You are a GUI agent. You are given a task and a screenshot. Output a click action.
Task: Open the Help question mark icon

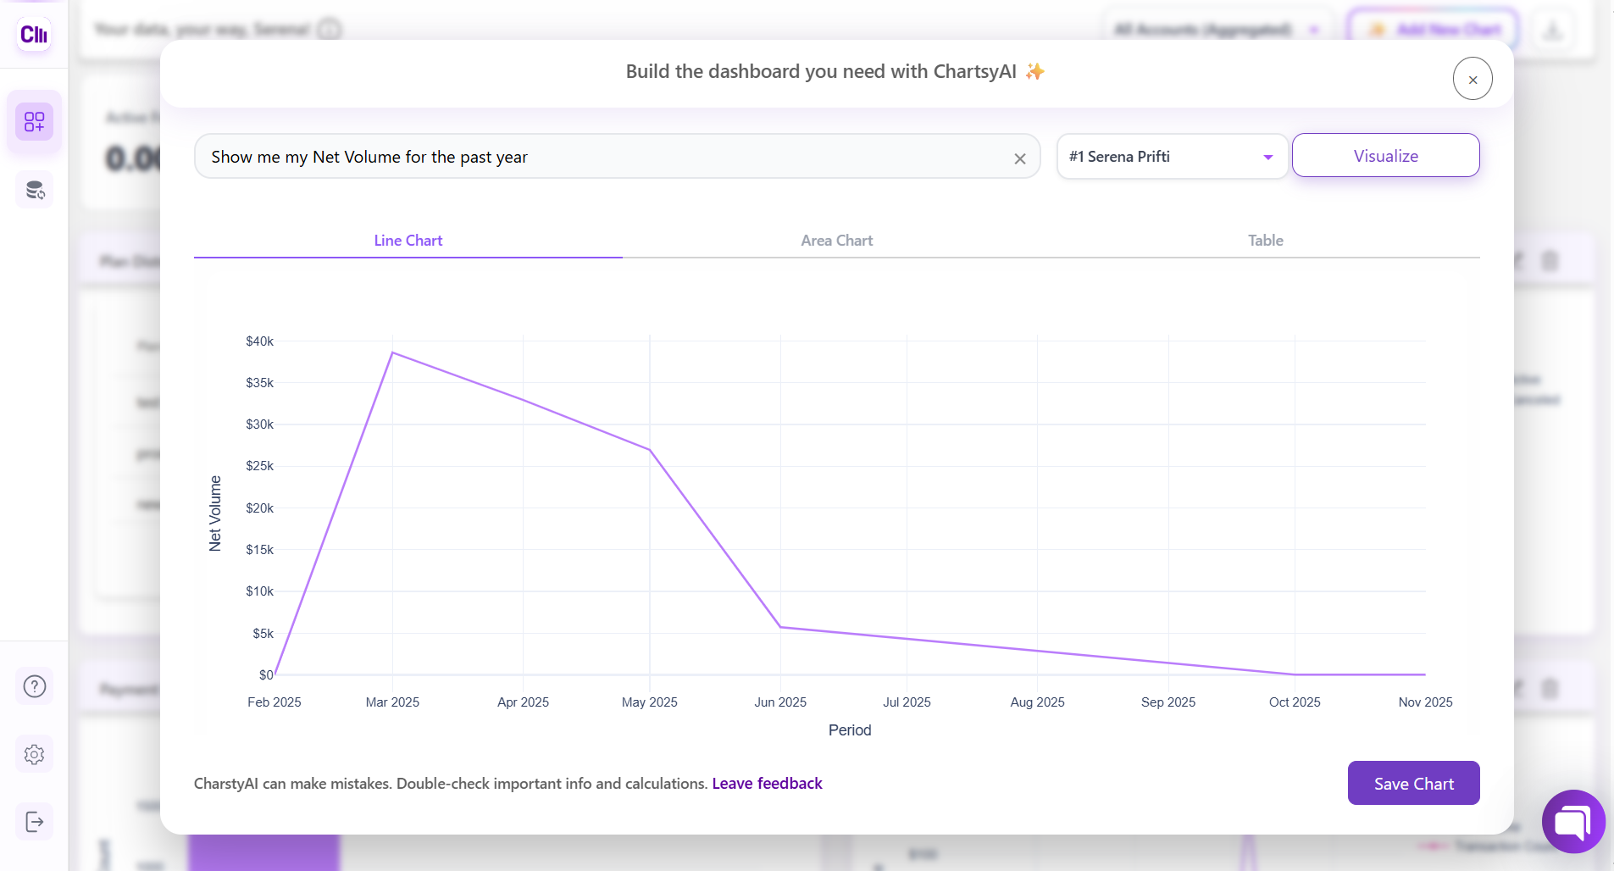tap(34, 686)
